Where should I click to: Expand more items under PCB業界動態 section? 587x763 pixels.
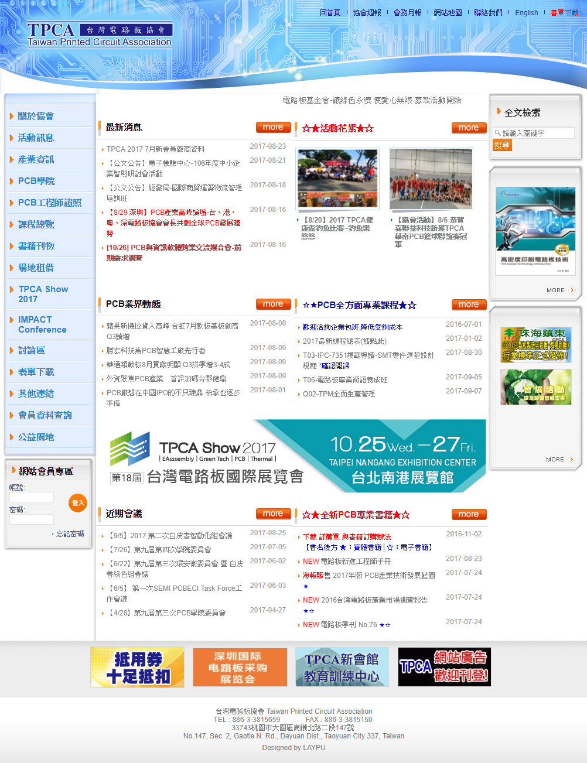pos(273,304)
